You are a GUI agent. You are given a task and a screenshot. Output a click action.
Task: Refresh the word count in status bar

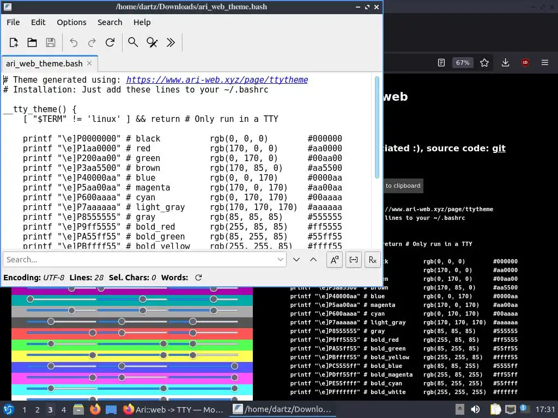pos(198,278)
